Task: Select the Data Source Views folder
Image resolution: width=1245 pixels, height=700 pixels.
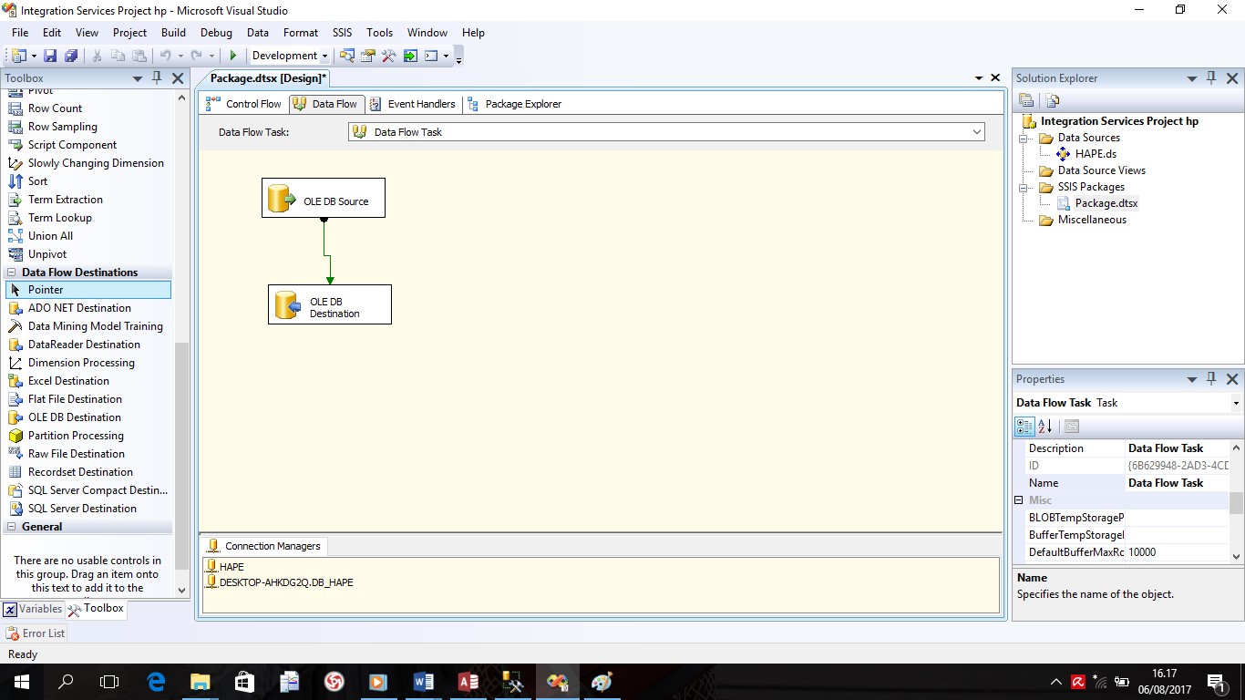Action: [1101, 170]
